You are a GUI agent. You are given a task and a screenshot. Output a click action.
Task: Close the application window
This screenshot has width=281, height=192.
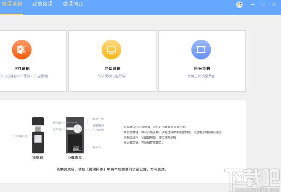click(274, 5)
